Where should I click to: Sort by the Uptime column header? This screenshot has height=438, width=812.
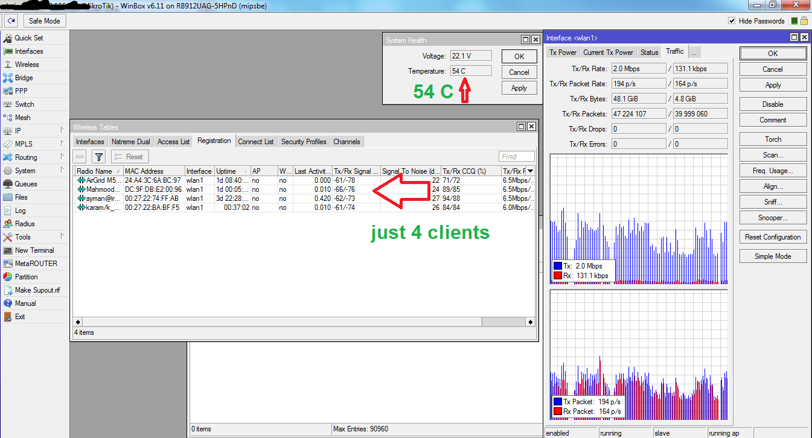[232, 171]
